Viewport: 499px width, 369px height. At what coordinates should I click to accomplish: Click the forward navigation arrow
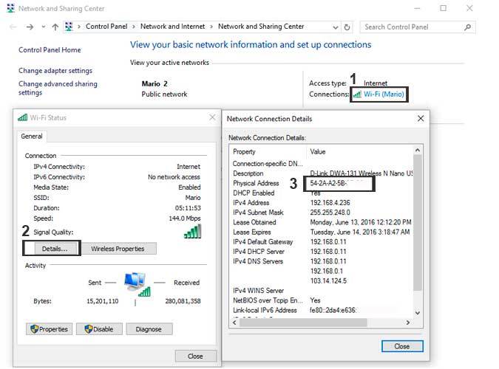tap(30, 27)
